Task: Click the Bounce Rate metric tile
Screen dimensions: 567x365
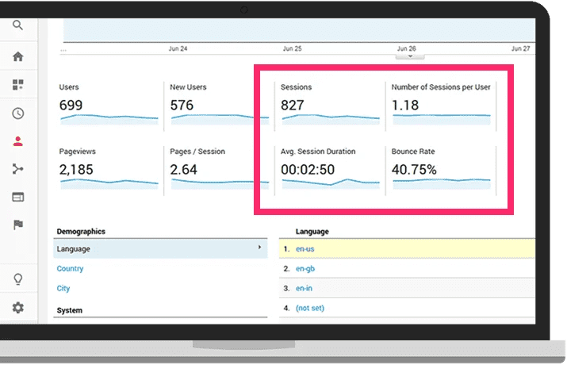Action: pyautogui.click(x=441, y=168)
